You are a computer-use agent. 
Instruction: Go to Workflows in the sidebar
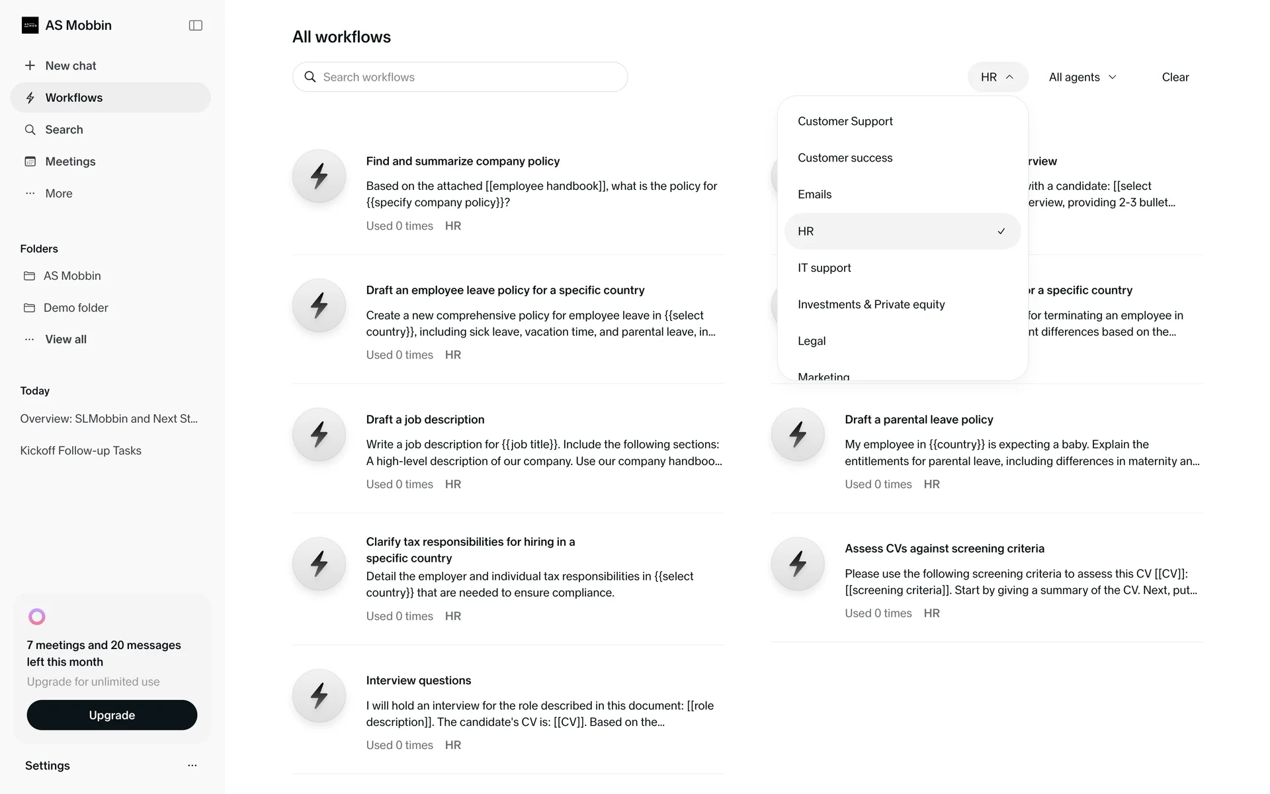[x=73, y=98]
